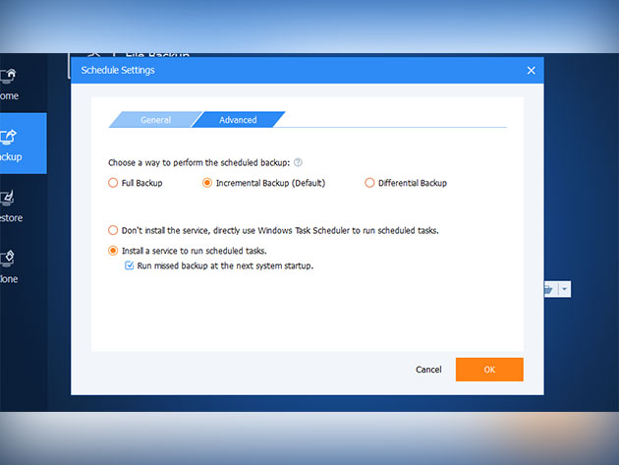Open the Home section in the sidebar
This screenshot has height=465, width=619.
pyautogui.click(x=9, y=84)
